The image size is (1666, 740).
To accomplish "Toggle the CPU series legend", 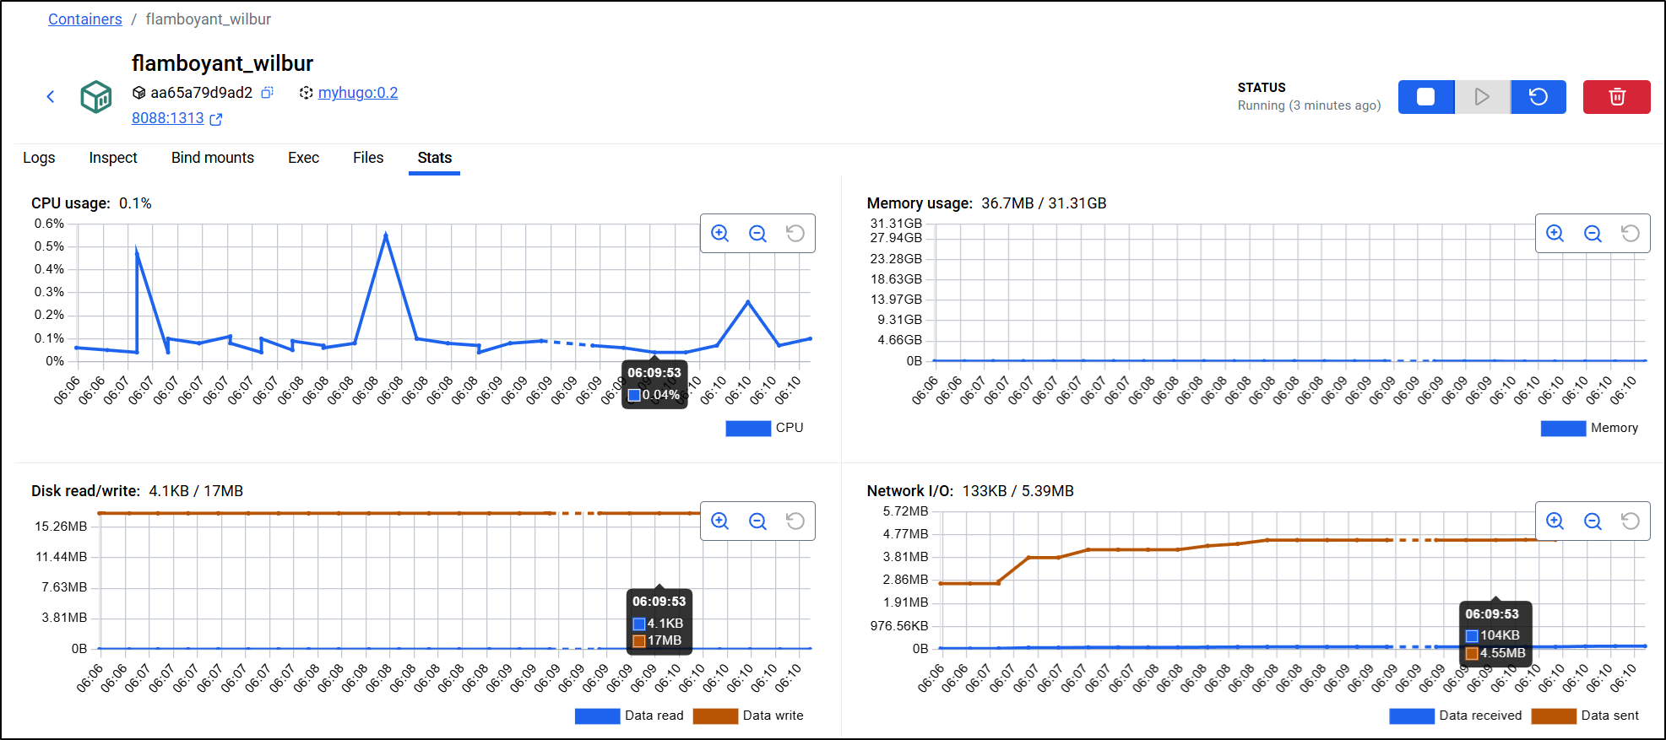I will click(764, 428).
